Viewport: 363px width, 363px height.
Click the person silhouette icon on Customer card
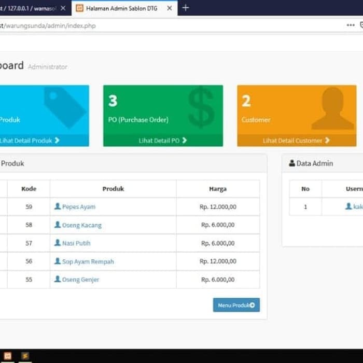[x=332, y=108]
